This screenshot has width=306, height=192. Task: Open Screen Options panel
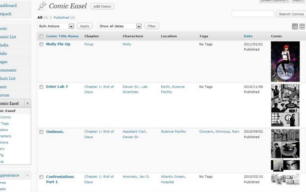point(274,1)
